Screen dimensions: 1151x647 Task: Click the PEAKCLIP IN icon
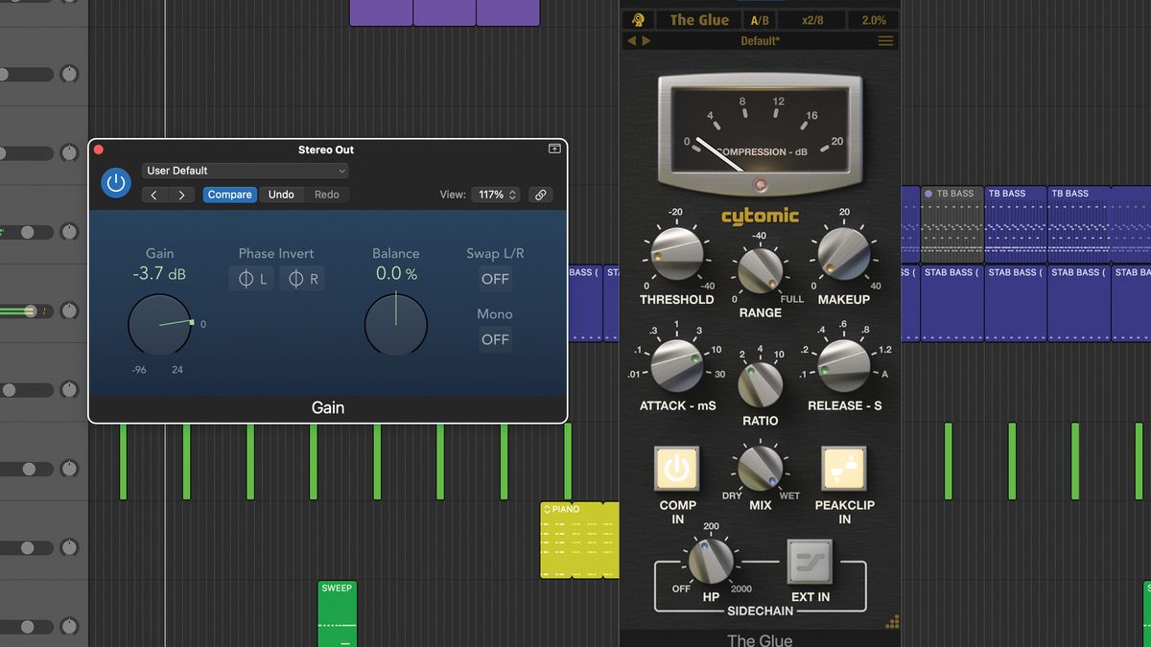(x=844, y=469)
